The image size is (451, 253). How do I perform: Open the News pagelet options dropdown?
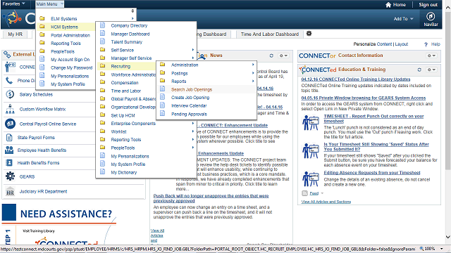click(283, 56)
